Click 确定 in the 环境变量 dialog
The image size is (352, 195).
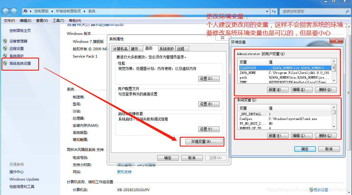point(305,149)
